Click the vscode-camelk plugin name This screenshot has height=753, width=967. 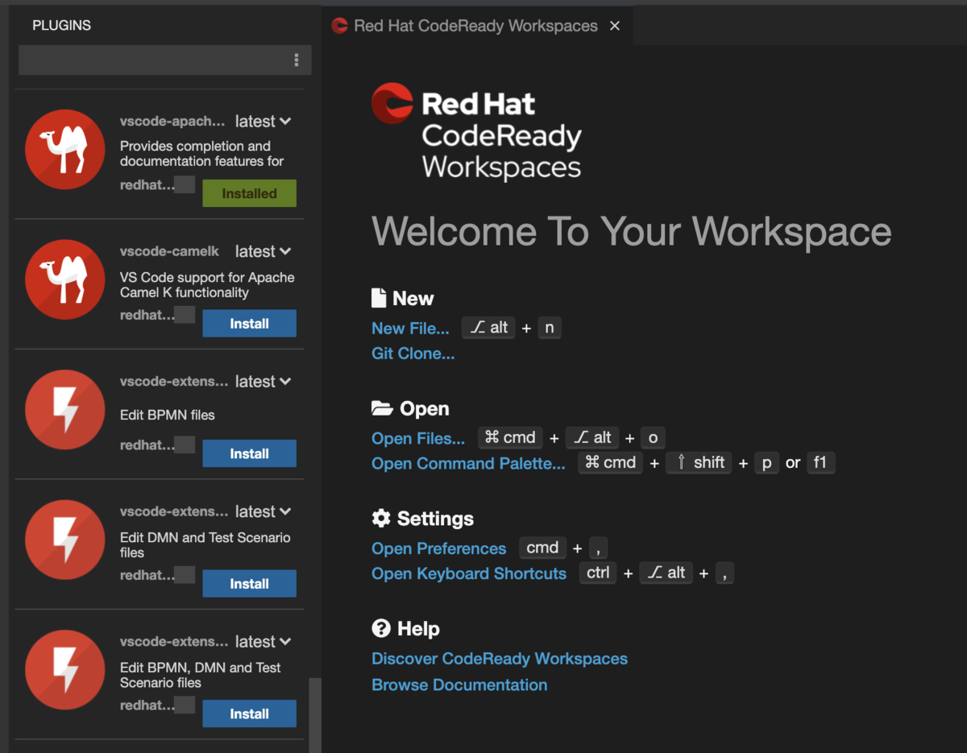[x=169, y=251]
